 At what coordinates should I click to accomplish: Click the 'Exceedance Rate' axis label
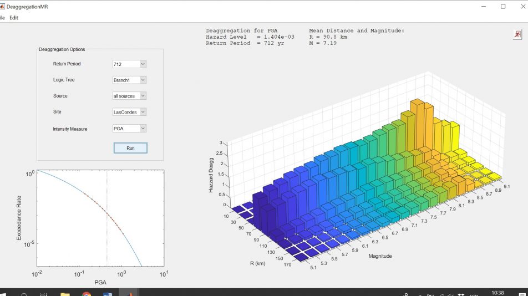tap(19, 218)
